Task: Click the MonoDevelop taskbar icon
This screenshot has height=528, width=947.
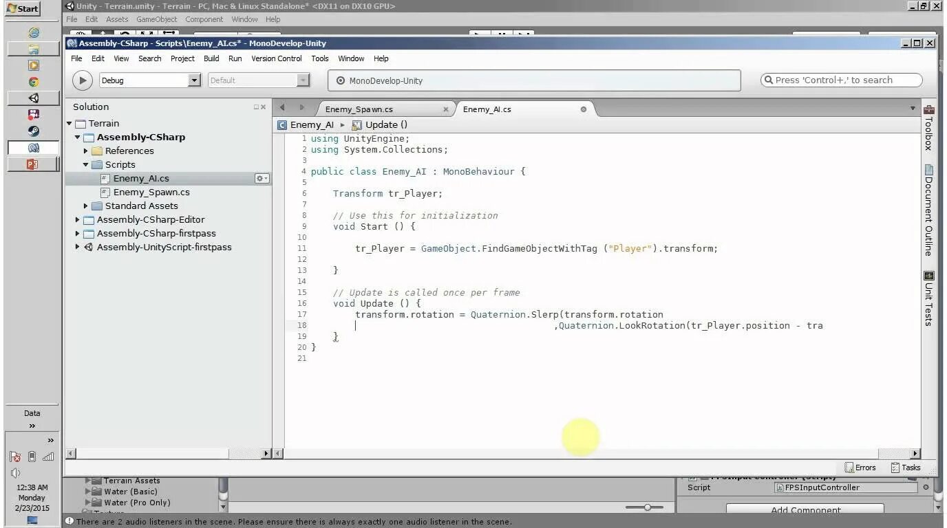Action: point(33,148)
